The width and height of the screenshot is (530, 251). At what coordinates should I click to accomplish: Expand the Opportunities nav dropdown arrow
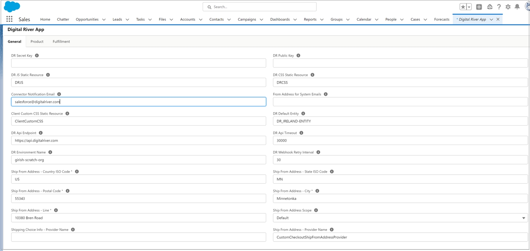tap(104, 20)
